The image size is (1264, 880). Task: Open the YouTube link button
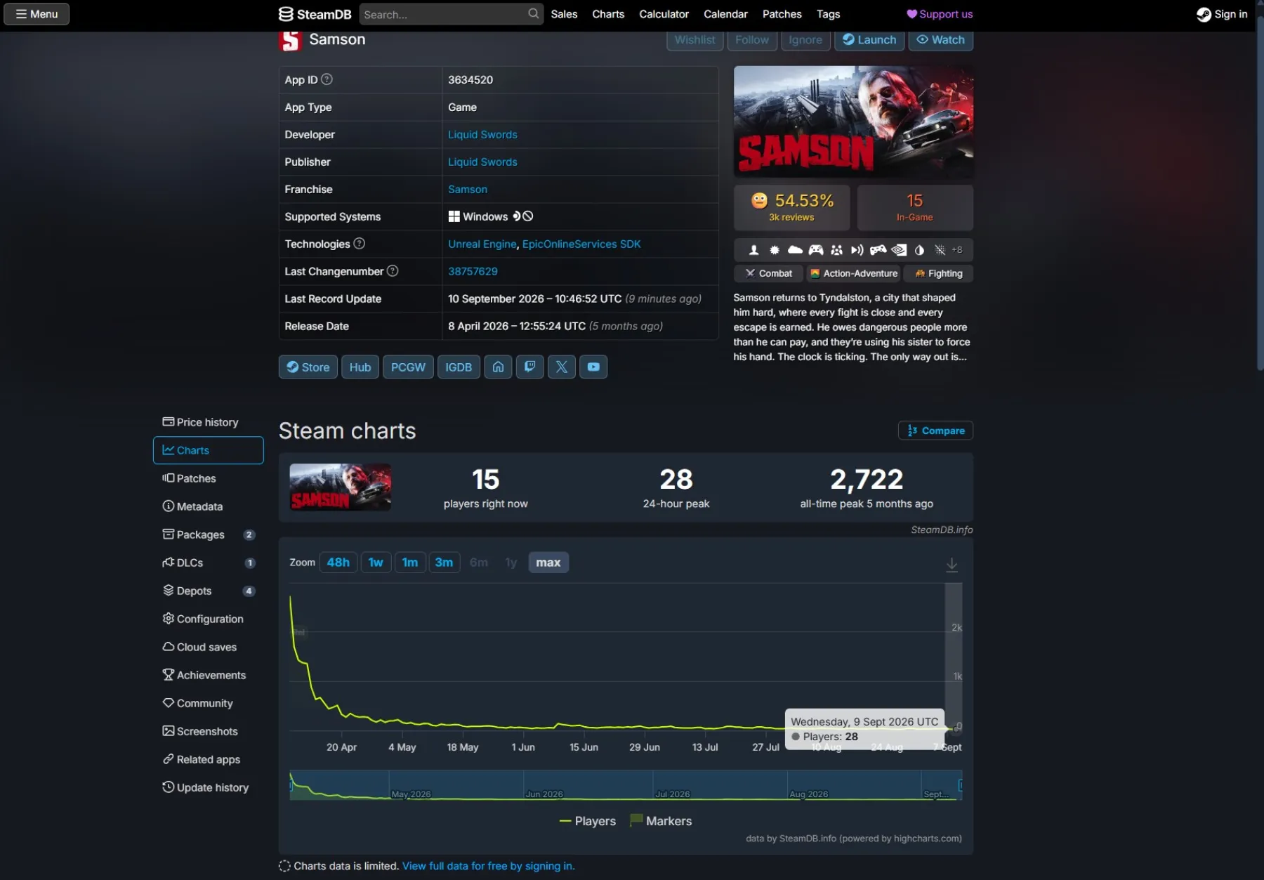coord(593,367)
